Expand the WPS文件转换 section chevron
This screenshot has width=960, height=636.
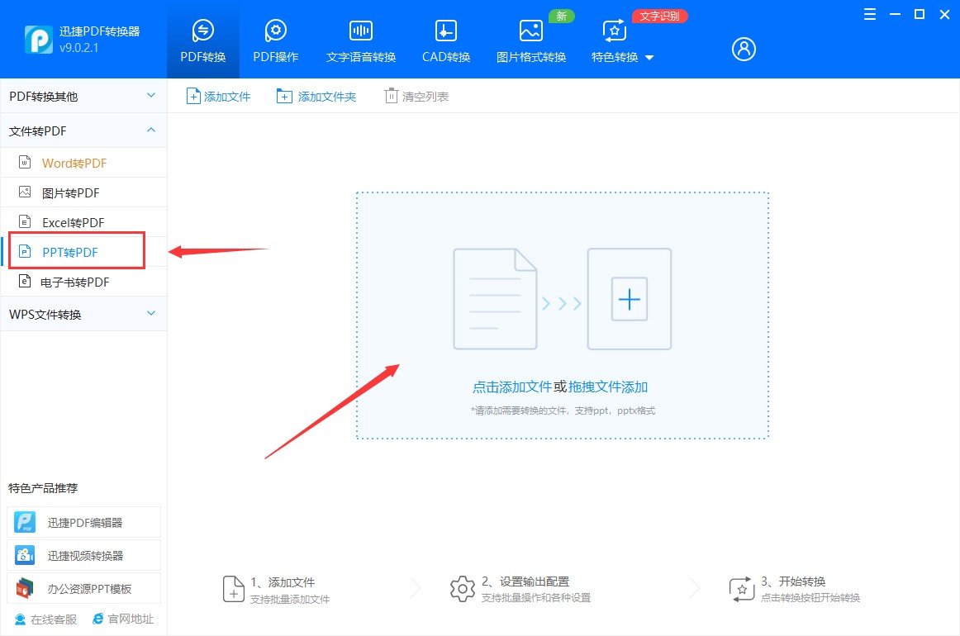point(151,313)
